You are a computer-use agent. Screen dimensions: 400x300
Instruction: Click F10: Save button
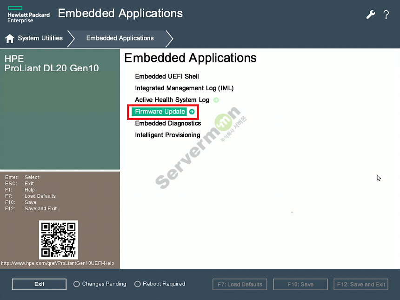(300, 285)
